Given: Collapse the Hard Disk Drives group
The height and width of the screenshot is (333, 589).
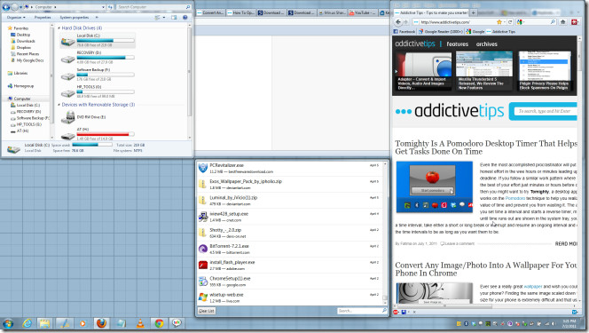Looking at the screenshot, I should click(59, 28).
